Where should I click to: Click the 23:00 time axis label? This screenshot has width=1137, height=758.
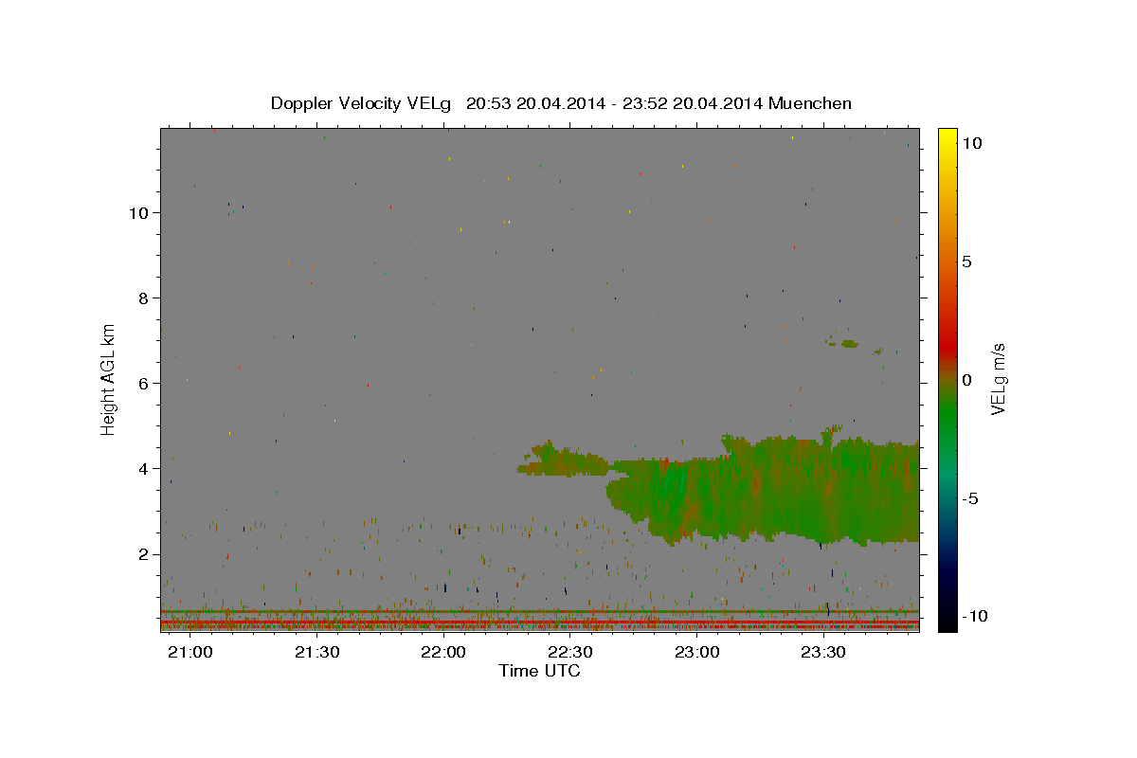click(x=697, y=653)
